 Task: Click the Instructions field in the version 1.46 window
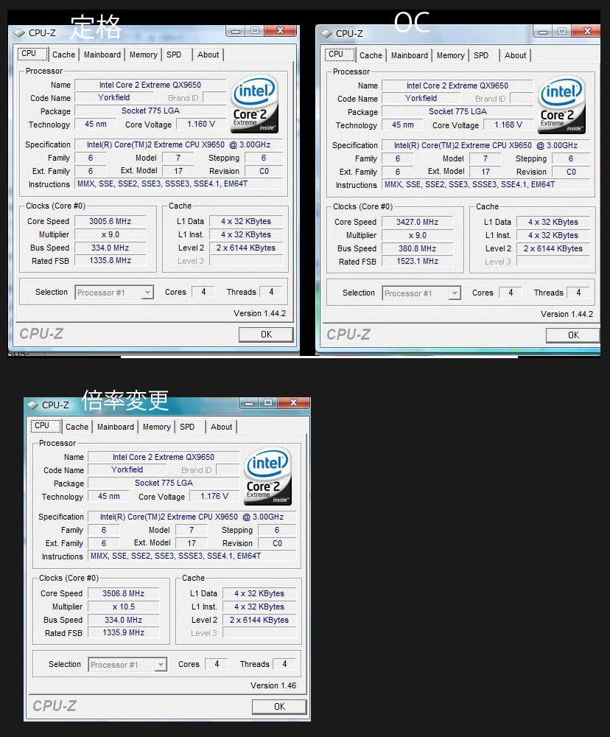click(192, 556)
